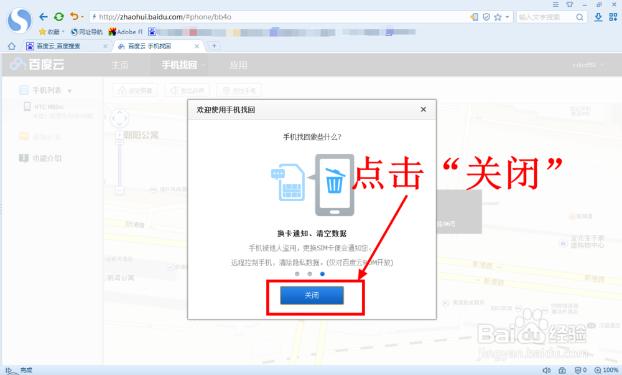
Task: Click the medkit repair icon in the status bar
Action: pyautogui.click(x=562, y=369)
